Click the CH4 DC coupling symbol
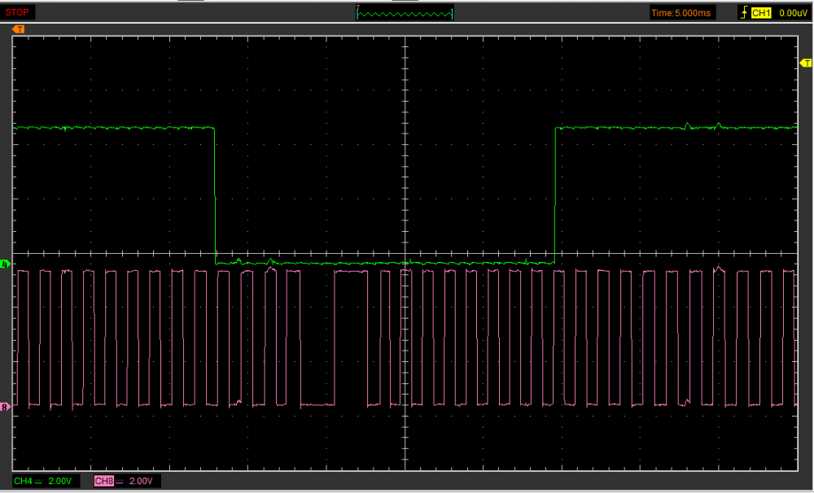This screenshot has height=493, width=814. pos(38,482)
